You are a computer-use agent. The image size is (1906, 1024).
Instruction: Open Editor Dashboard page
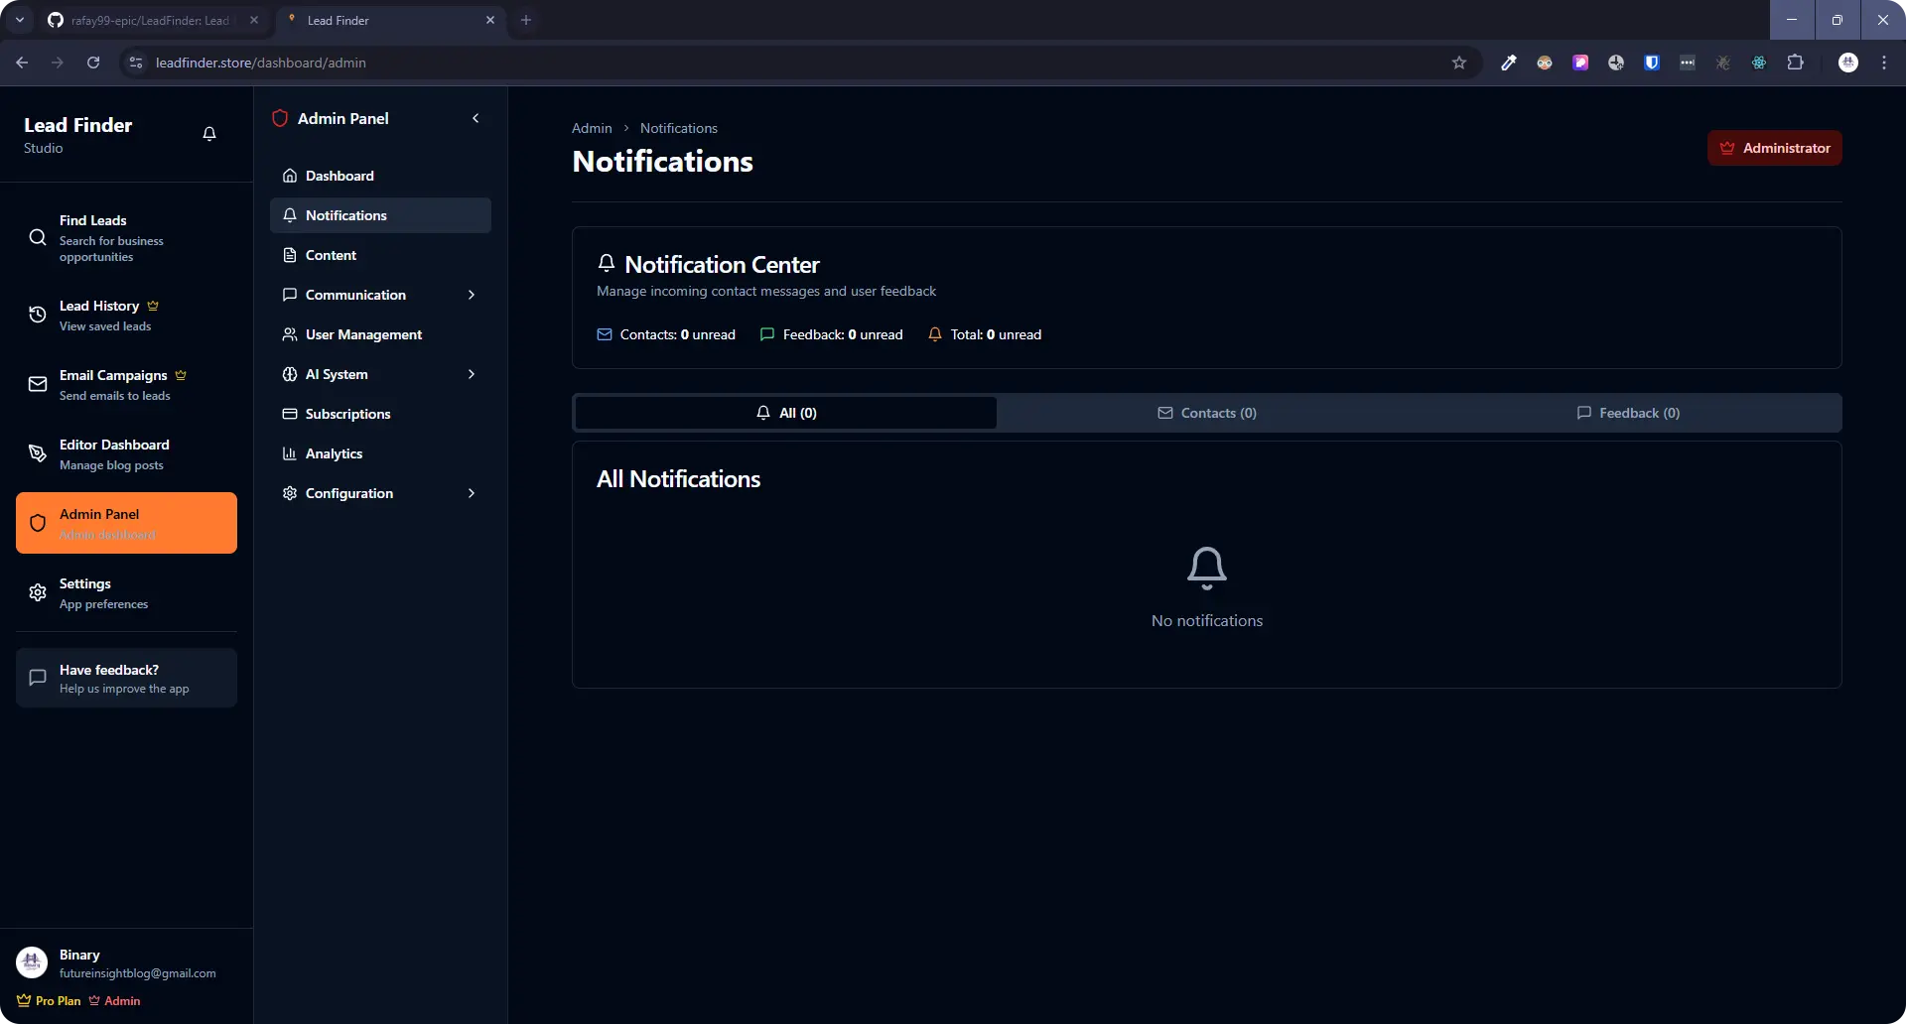point(126,453)
